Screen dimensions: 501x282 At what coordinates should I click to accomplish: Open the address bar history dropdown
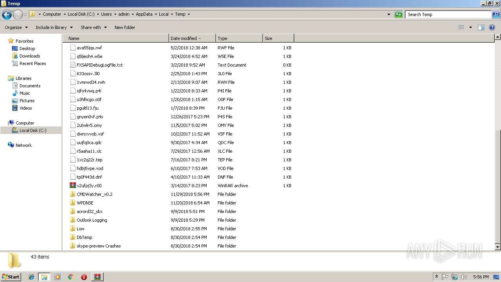coord(389,14)
